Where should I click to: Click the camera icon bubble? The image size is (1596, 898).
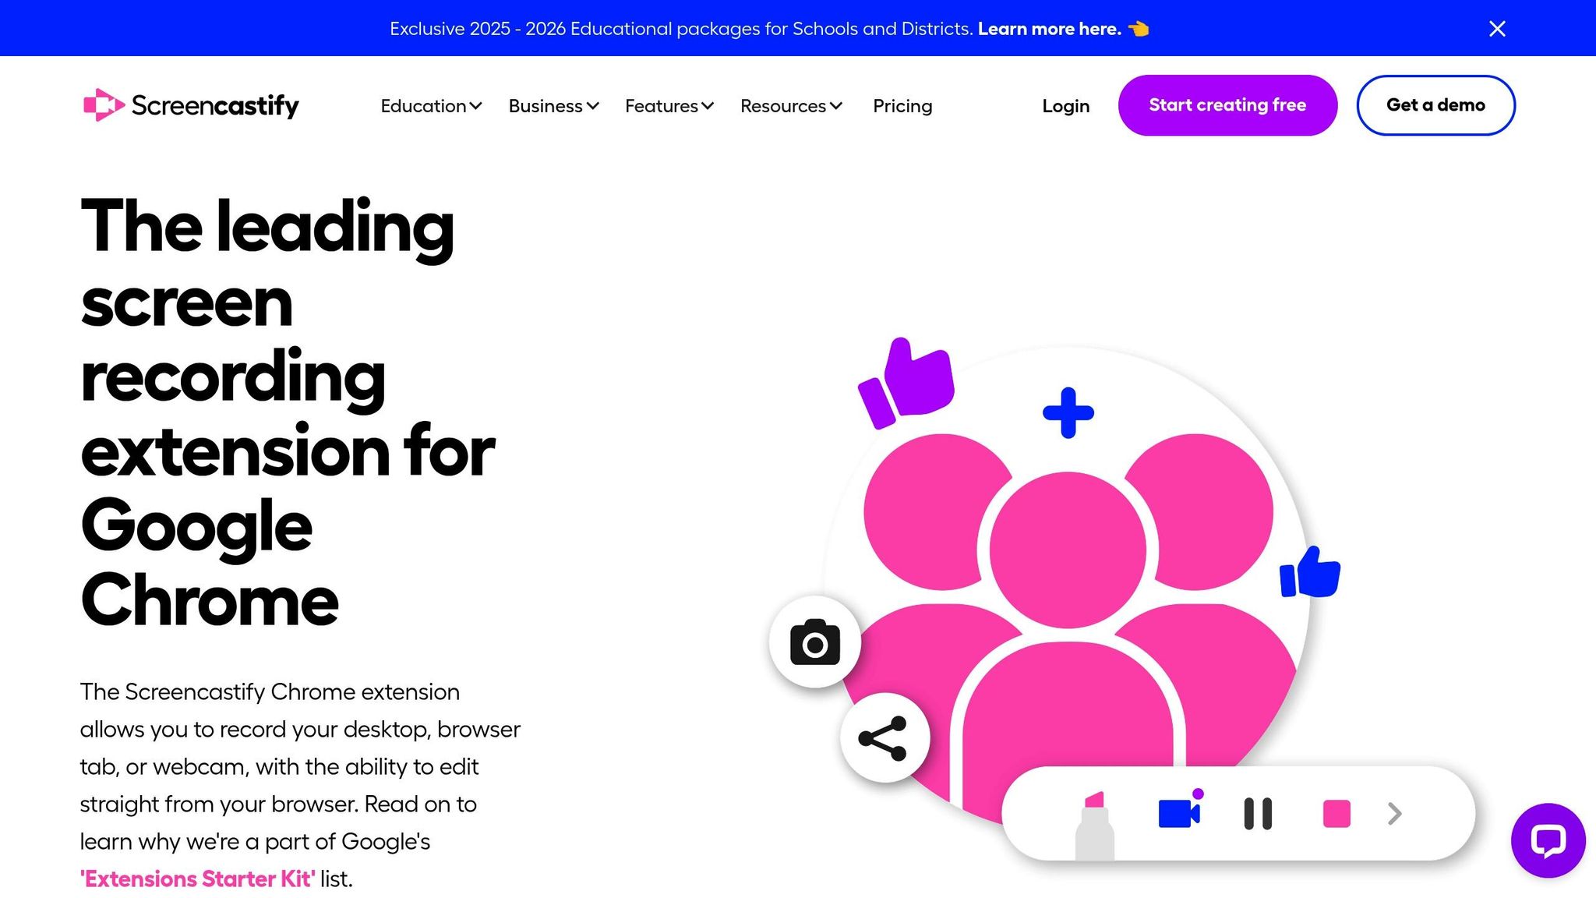tap(815, 642)
